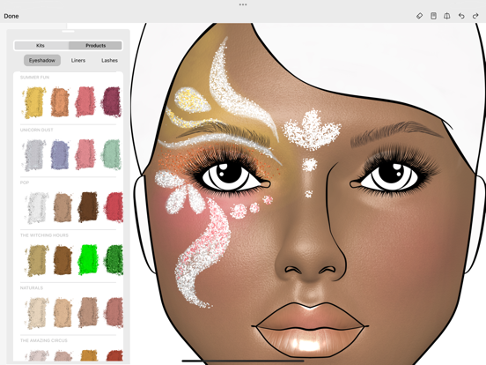This screenshot has height=365, width=486.
Task: Pick the plum Summer Fun eyeshadow
Action: pyautogui.click(x=111, y=101)
